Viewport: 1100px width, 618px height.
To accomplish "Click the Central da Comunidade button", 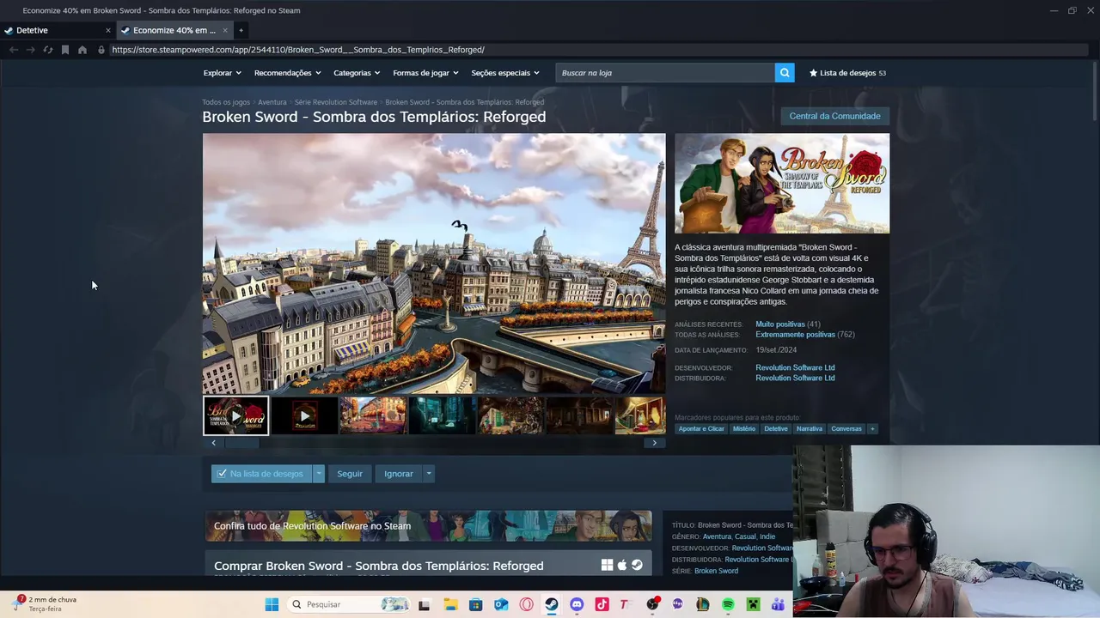I will pos(834,116).
